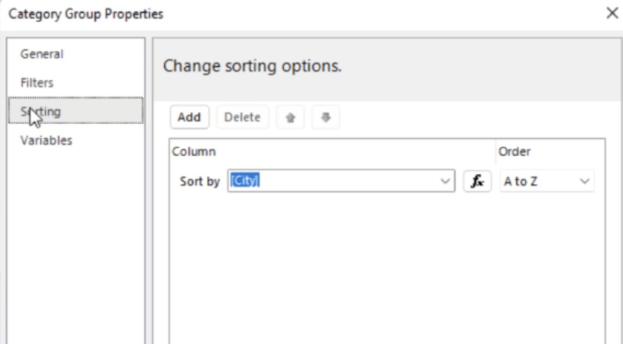The height and width of the screenshot is (344, 623).
Task: Click the Order header label
Action: 514,151
